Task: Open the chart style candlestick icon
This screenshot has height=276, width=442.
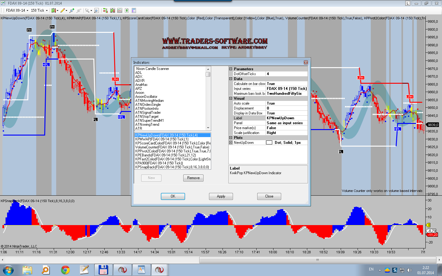Action: (x=54, y=10)
